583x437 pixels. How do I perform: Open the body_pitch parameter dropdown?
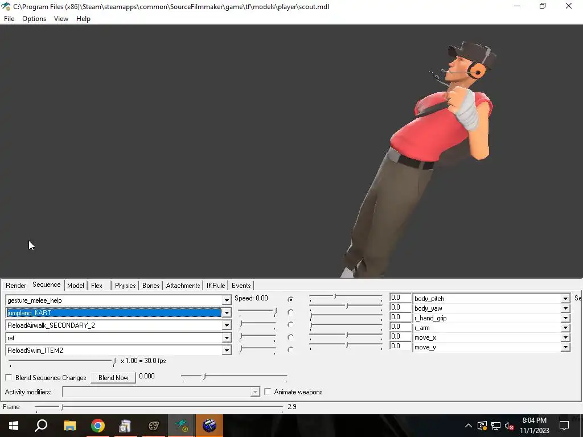tap(565, 298)
